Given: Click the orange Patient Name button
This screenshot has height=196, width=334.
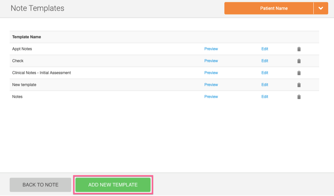Looking at the screenshot, I should [269, 8].
